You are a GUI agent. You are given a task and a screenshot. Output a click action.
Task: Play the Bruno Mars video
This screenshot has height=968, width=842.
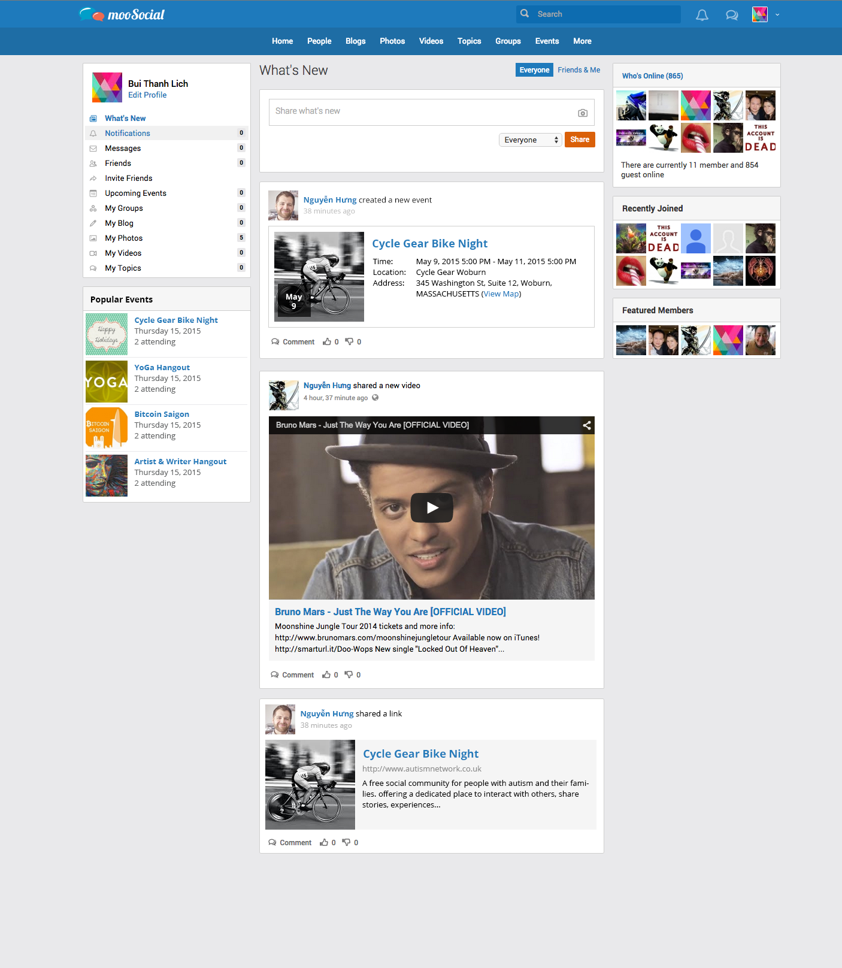[432, 508]
